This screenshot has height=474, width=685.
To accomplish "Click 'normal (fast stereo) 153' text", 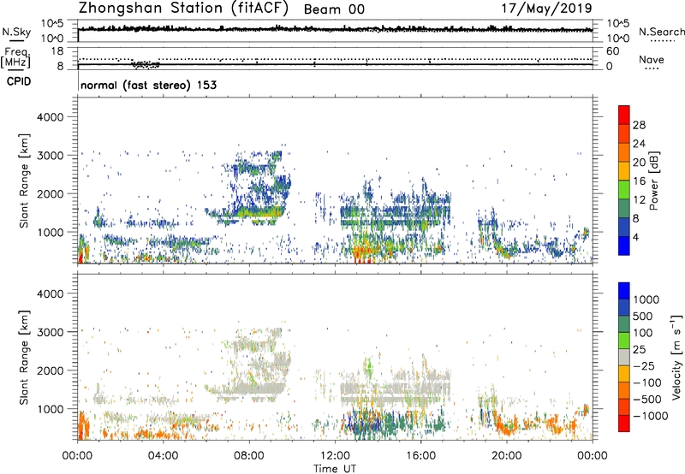I will pos(148,85).
